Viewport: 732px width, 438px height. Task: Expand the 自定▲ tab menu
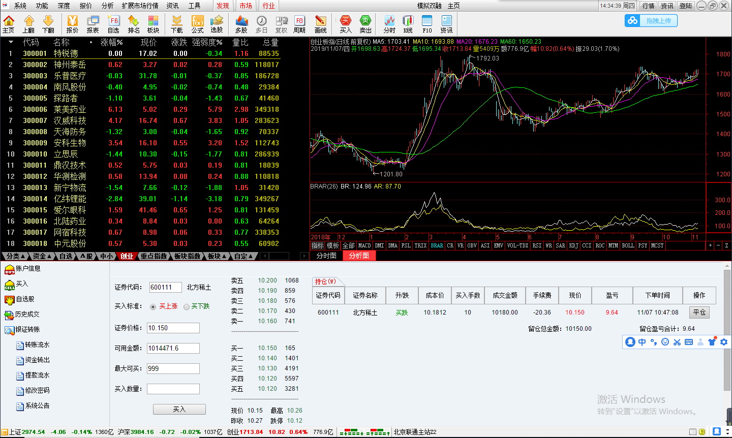(x=244, y=256)
